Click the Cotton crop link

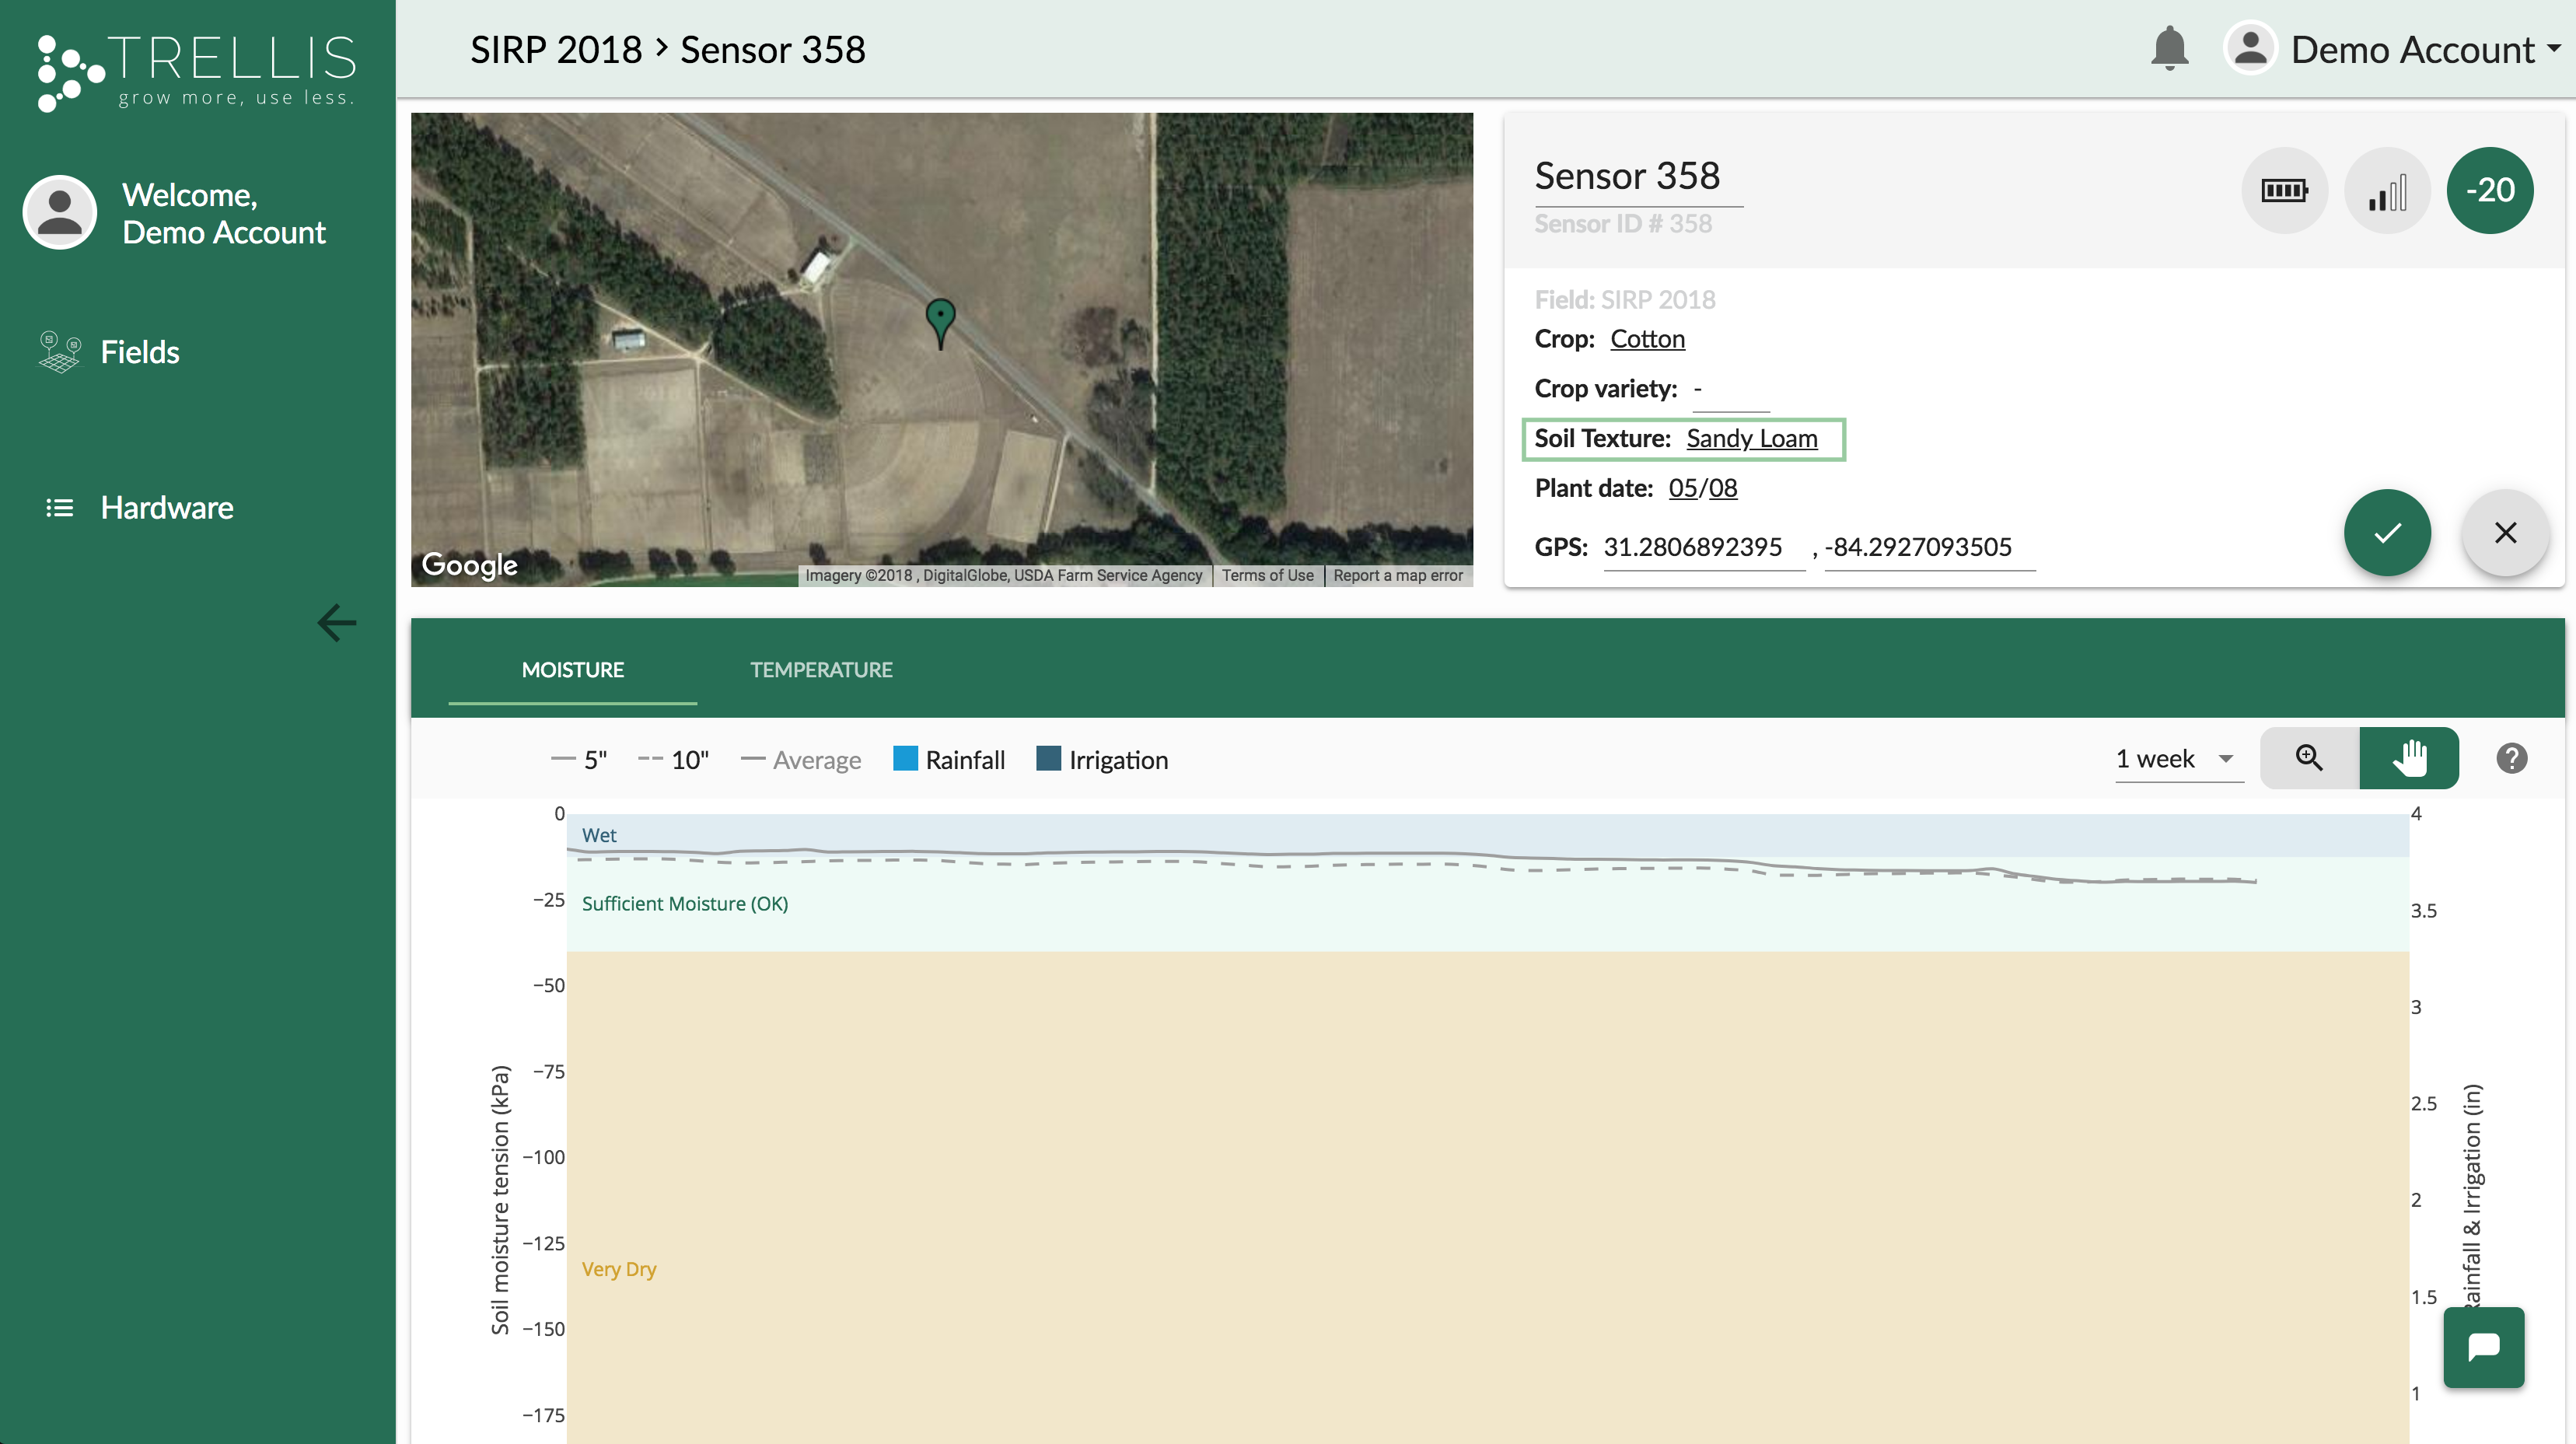1647,339
